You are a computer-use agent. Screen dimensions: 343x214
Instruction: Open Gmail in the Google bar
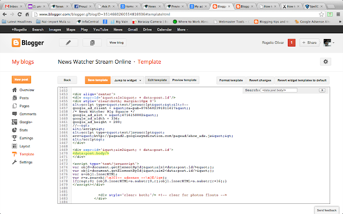(132, 30)
